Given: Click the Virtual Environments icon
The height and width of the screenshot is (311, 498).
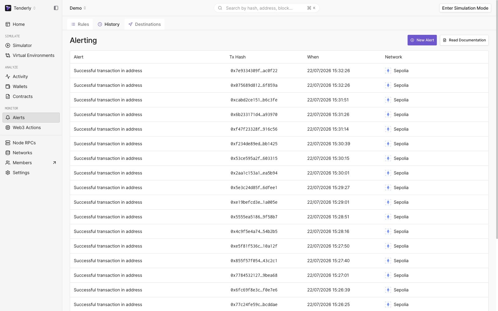Looking at the screenshot, I should click(x=8, y=55).
